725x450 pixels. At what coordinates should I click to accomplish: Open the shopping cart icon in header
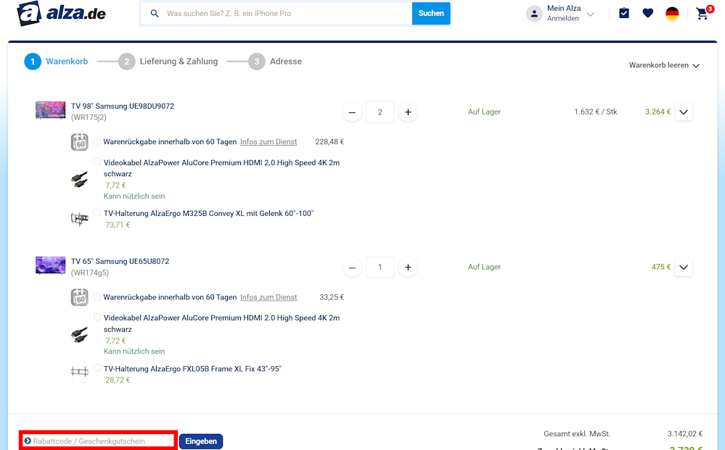click(x=703, y=13)
